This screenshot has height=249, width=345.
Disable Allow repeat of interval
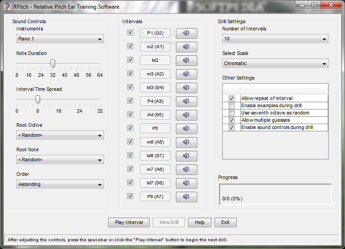[231, 98]
